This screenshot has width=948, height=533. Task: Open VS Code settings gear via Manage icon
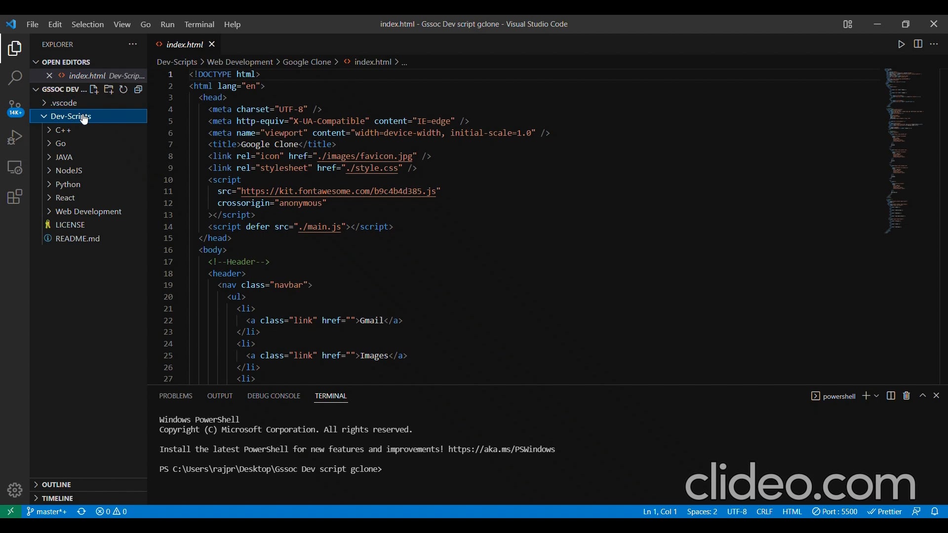point(15,490)
